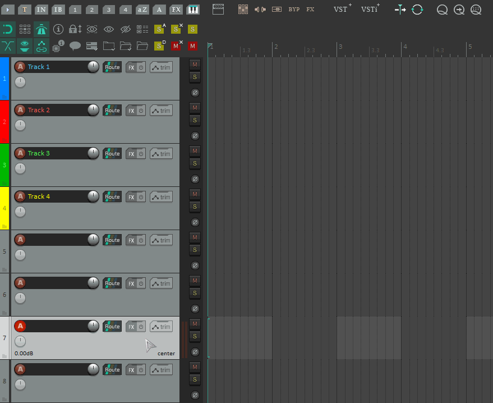Open the mixer faders icon
Screen dimensions: 493x403
(x=243, y=10)
